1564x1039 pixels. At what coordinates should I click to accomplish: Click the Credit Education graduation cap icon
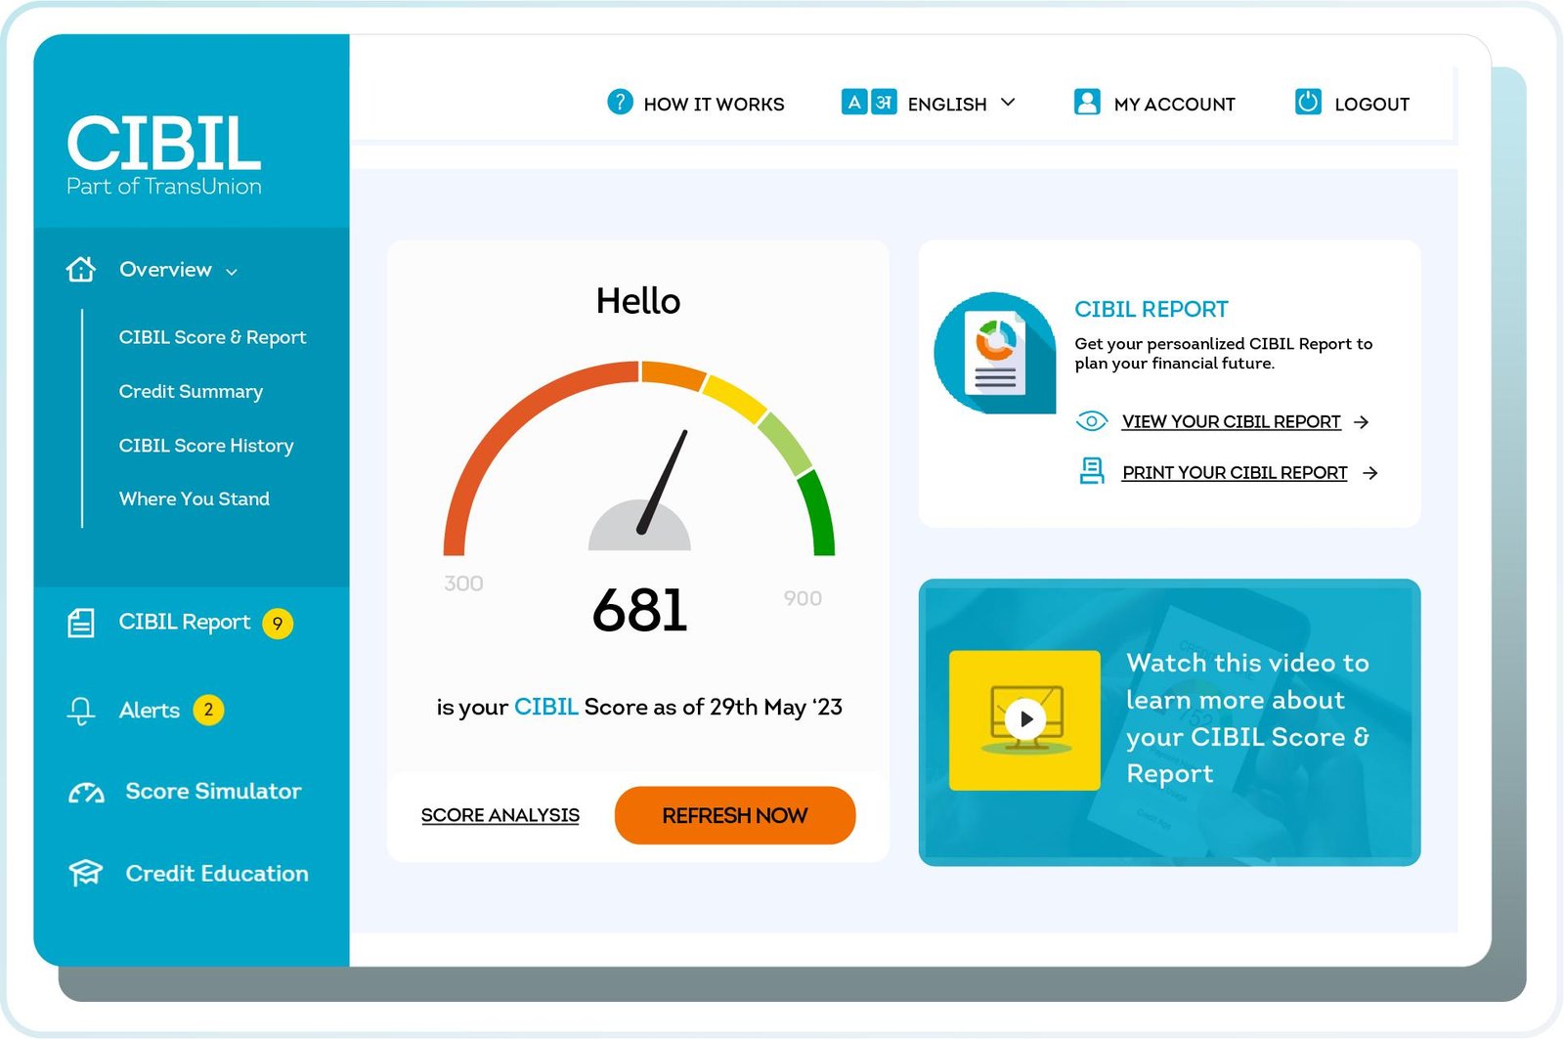85,873
